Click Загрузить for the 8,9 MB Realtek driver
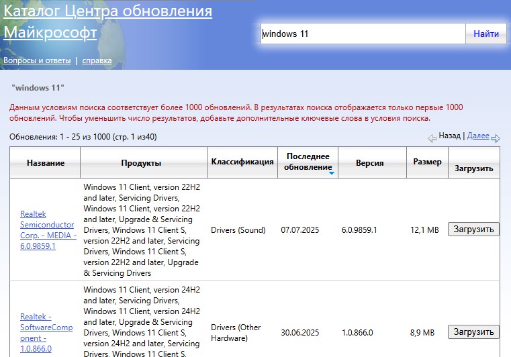Viewport: 511px width, 357px height. [x=473, y=331]
